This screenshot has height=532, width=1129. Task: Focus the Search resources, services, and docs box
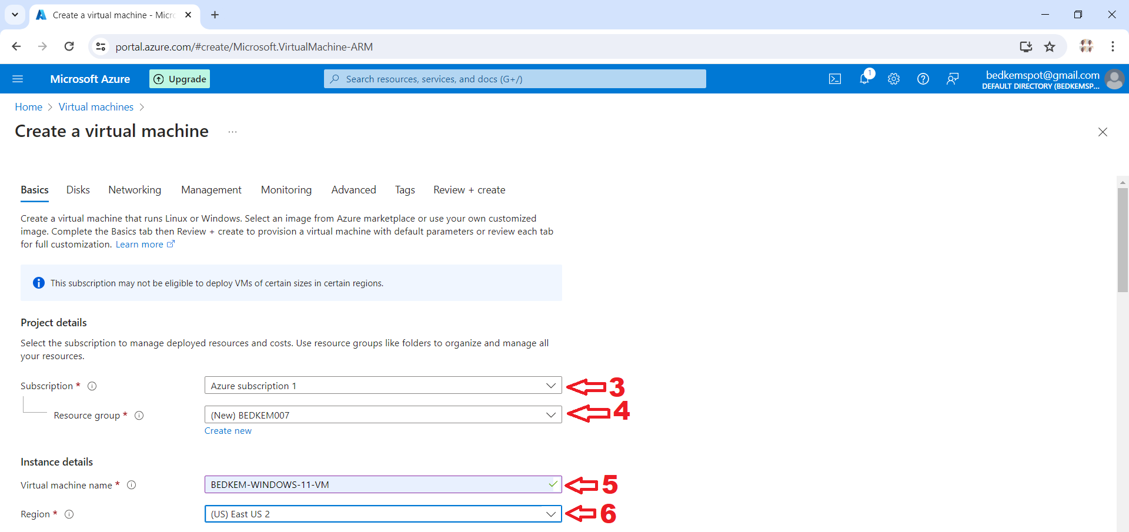[515, 79]
